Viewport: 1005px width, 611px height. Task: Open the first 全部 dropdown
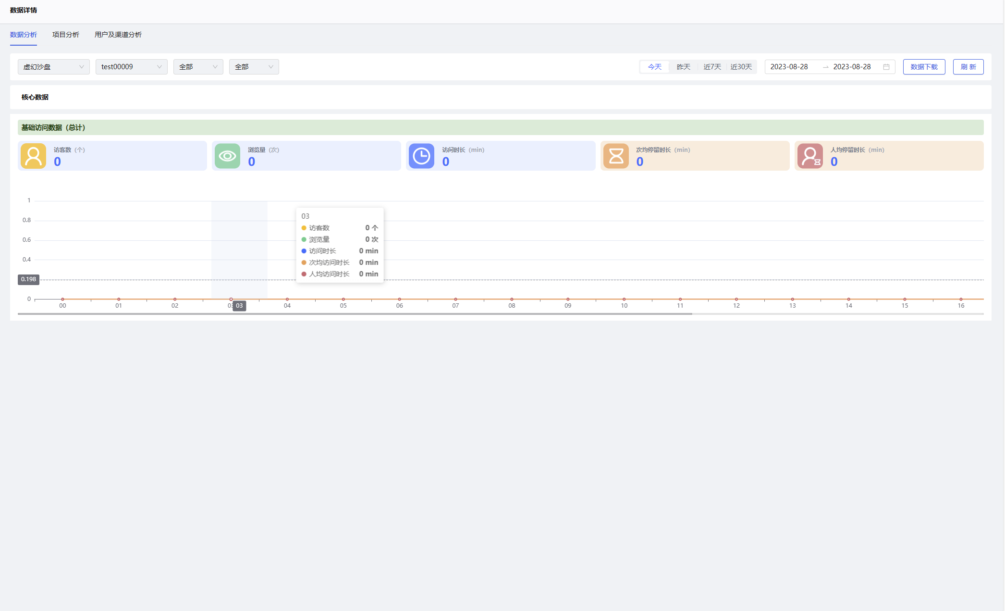pyautogui.click(x=198, y=67)
